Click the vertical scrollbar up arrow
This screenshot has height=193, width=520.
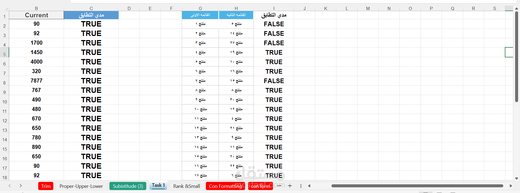tap(516, 9)
